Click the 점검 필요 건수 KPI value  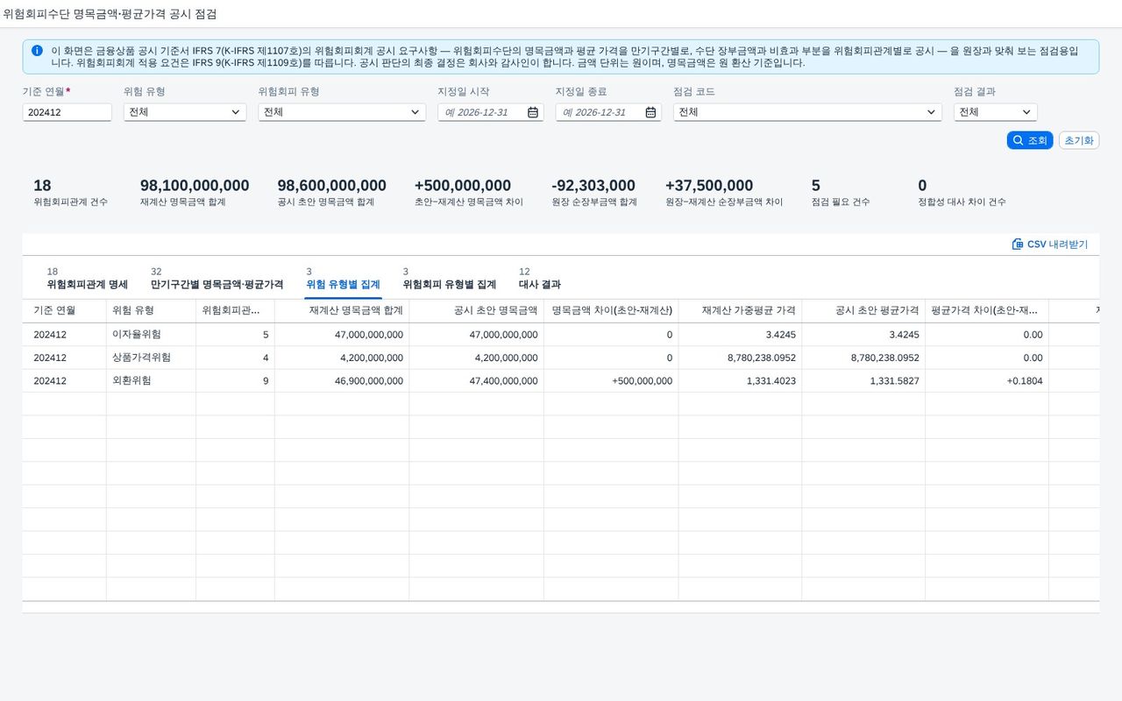[816, 186]
